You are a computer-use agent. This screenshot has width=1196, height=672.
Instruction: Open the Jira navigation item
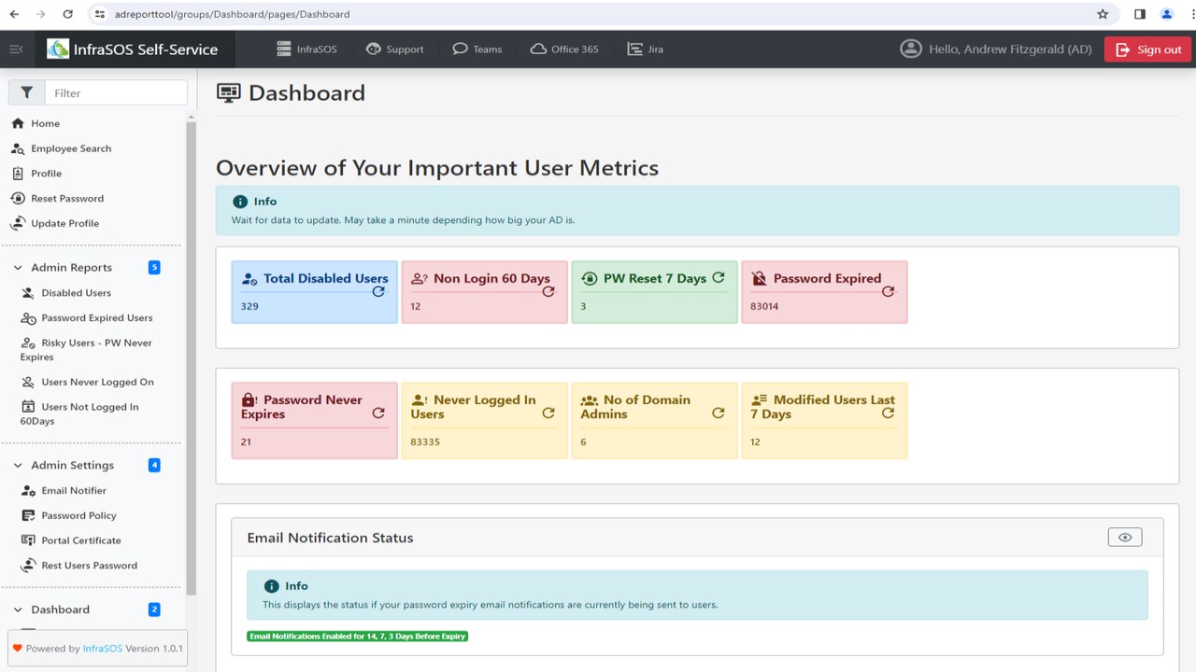point(646,49)
